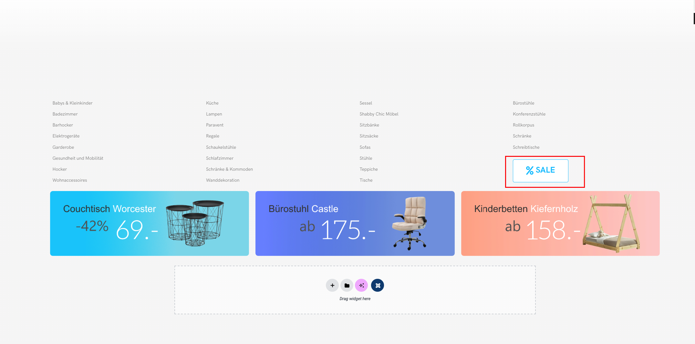The width and height of the screenshot is (695, 344).
Task: Click the % SALE button
Action: [x=541, y=171]
